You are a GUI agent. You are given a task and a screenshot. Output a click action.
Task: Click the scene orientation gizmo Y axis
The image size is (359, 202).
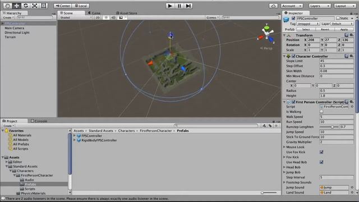click(x=266, y=27)
